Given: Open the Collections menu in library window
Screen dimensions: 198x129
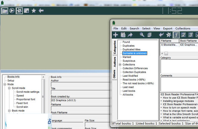Looking at the screenshot, I should (x=183, y=28).
